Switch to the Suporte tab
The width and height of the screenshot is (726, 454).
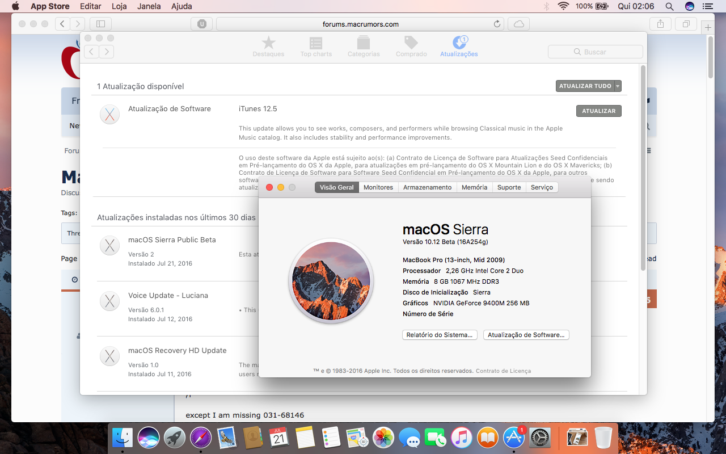pos(509,187)
